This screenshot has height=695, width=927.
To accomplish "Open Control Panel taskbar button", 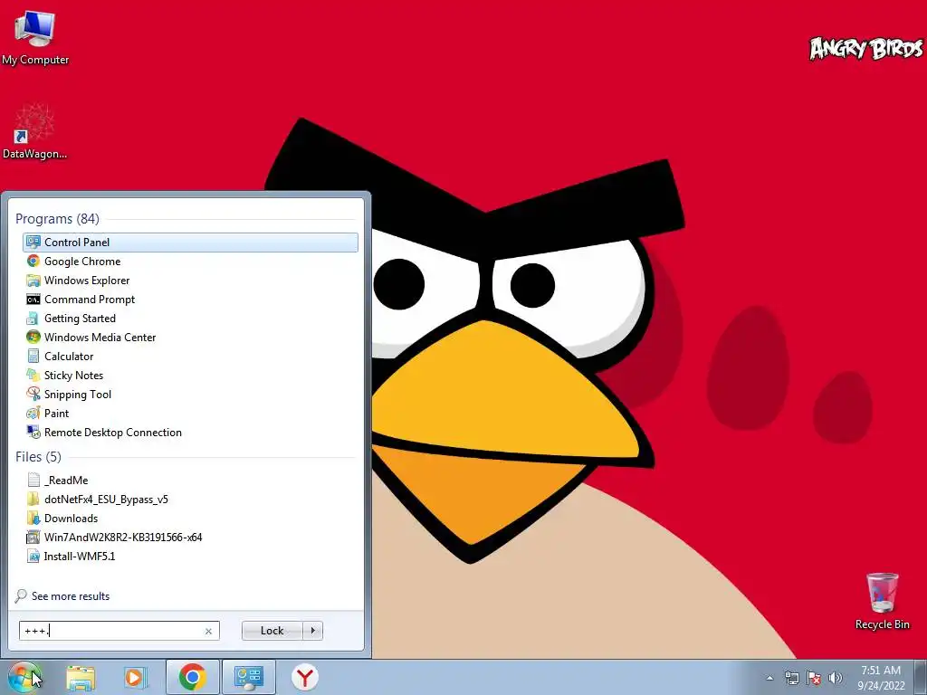I will point(248,677).
